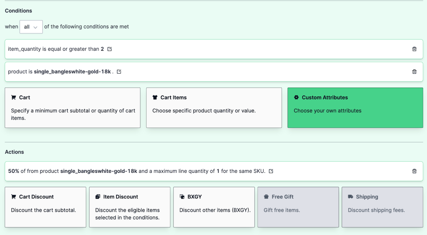Click the gear icon on Custom Attributes card

(x=296, y=97)
